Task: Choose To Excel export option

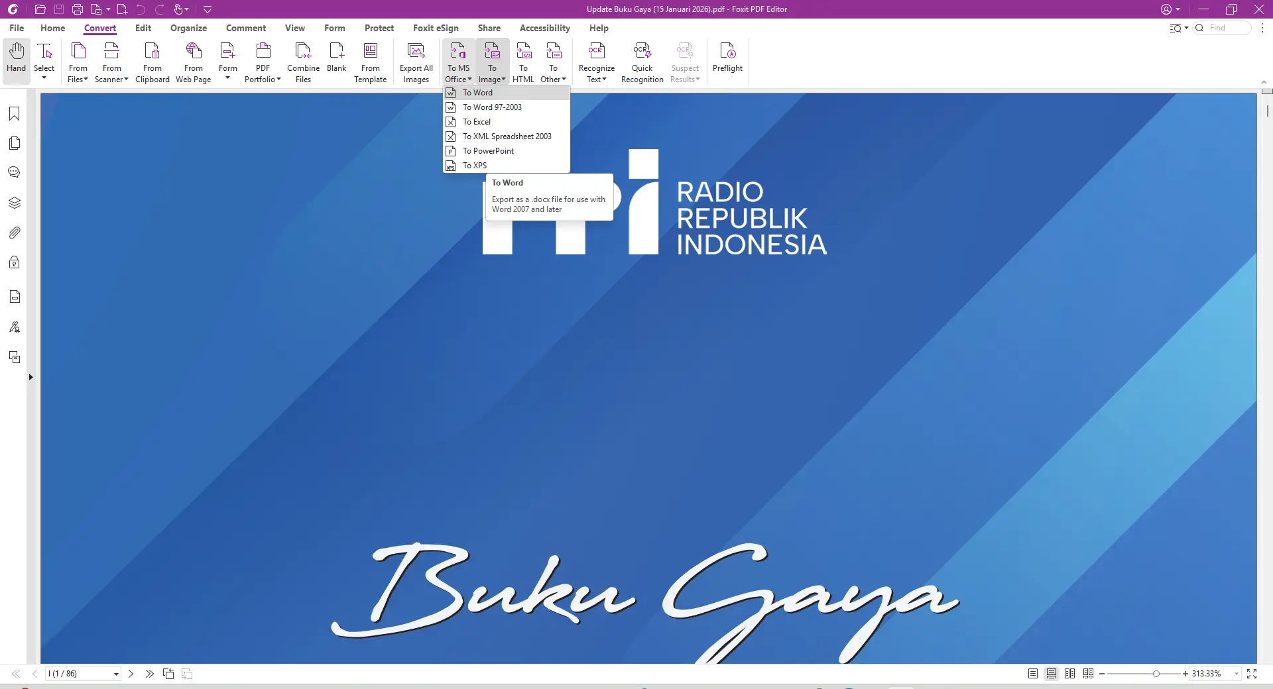Action: pyautogui.click(x=507, y=122)
